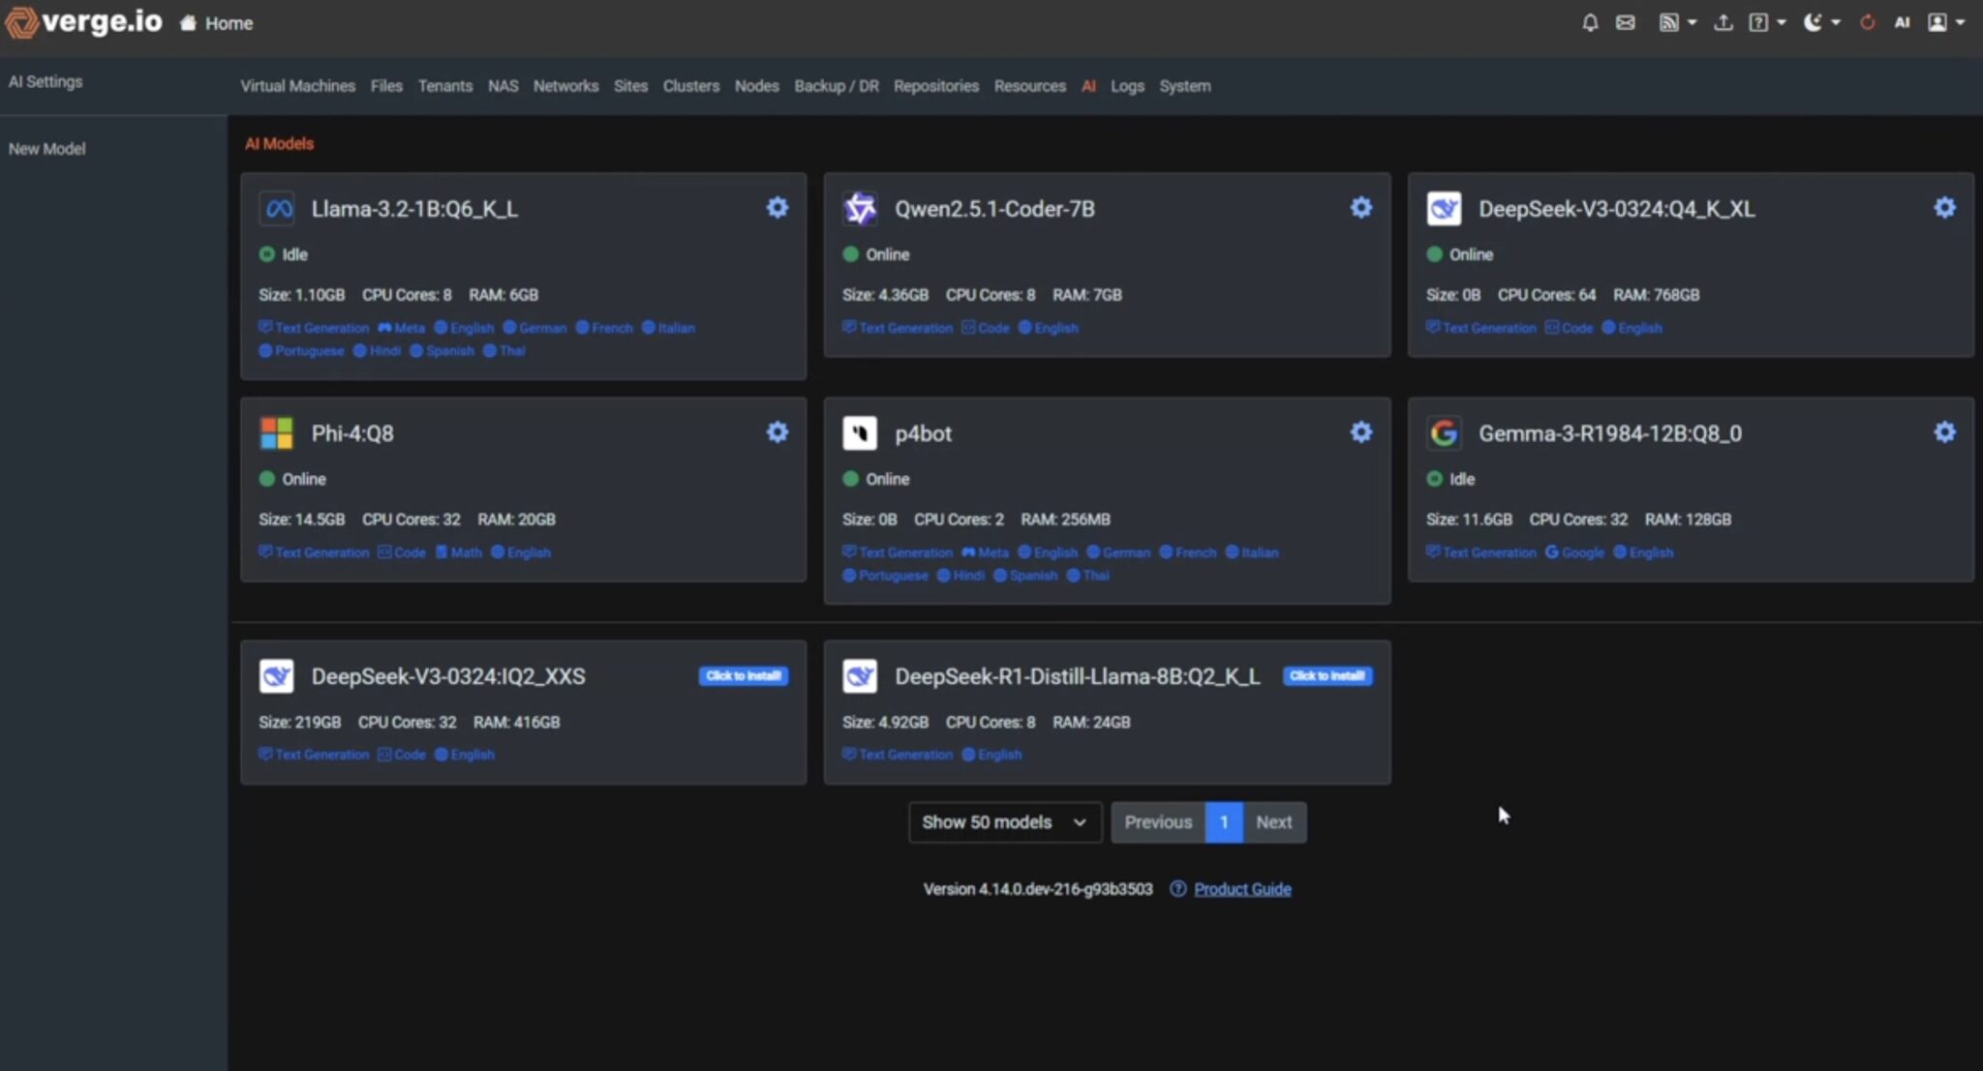Open the help question mark icon
The width and height of the screenshot is (1983, 1071).
[x=1760, y=21]
